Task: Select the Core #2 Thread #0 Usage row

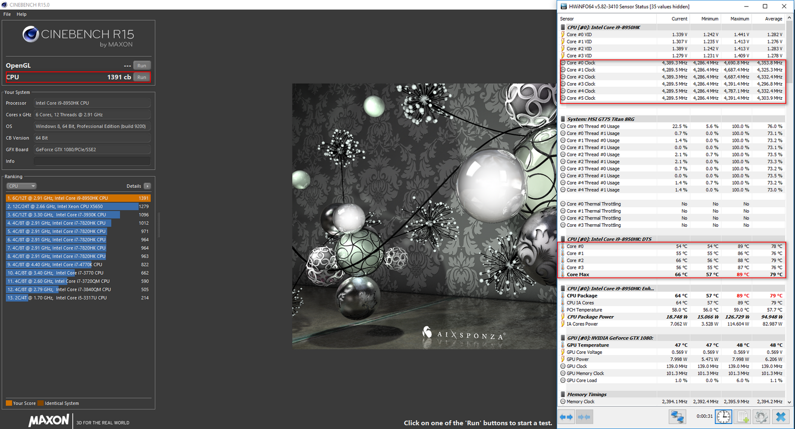Action: pos(672,154)
